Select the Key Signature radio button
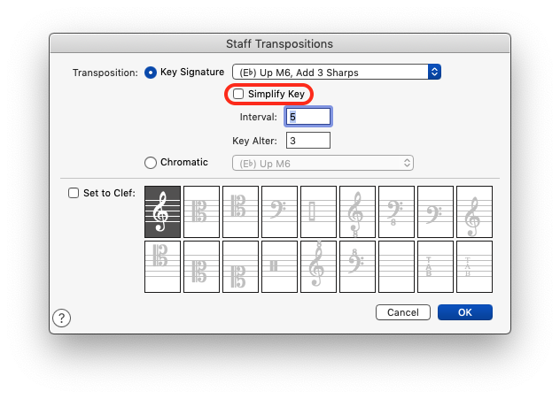The image size is (560, 399). (x=151, y=72)
